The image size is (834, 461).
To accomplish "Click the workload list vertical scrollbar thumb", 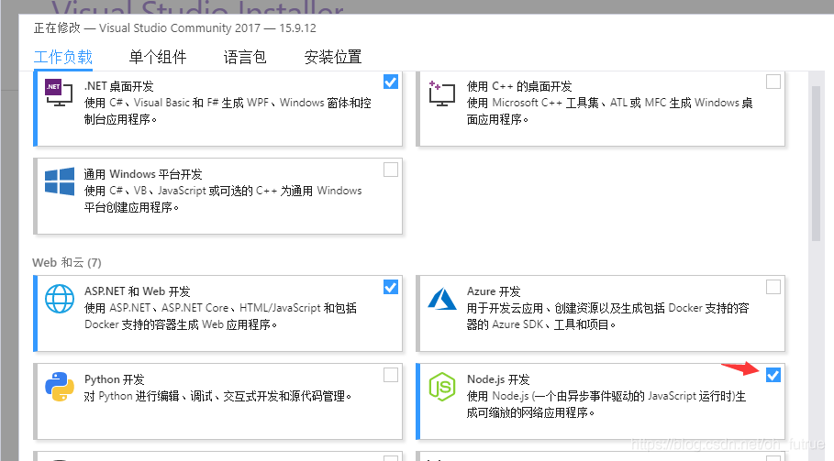I will 816,162.
